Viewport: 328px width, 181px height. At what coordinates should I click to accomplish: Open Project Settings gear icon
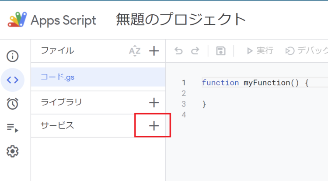(13, 151)
